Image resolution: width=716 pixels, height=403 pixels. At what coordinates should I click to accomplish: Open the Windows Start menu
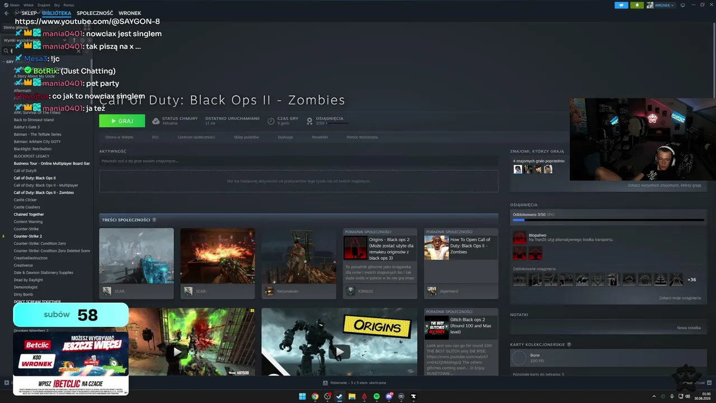302,396
